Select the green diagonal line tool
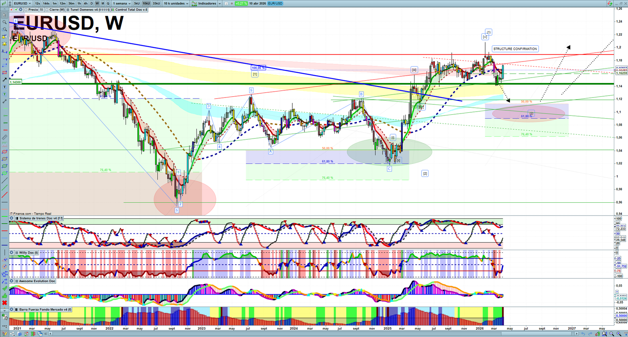Image resolution: width=628 pixels, height=337 pixels. [x=4, y=188]
